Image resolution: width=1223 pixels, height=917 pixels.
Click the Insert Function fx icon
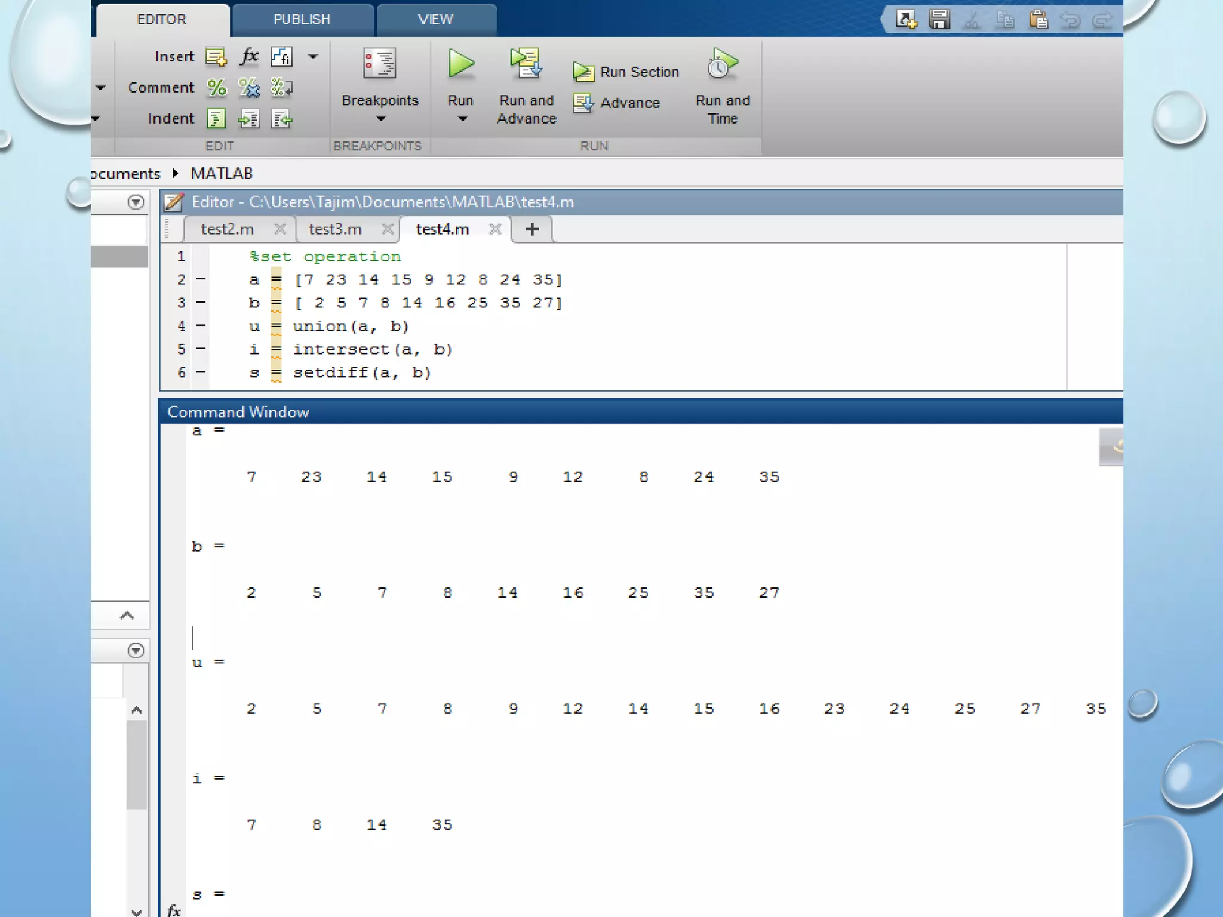(x=249, y=56)
